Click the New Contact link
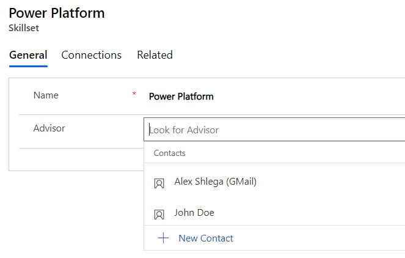Screen dimensions: 405x258 [206, 238]
